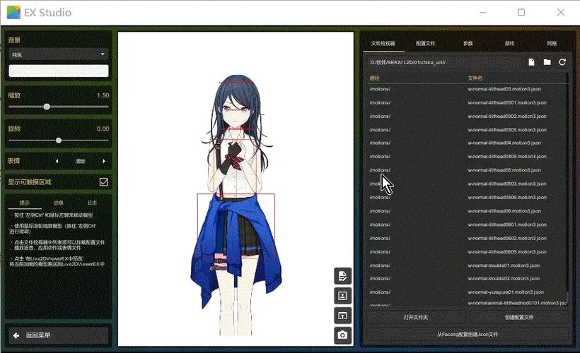The height and width of the screenshot is (353, 580).
Task: Select w-normal-tilthead0406.motion3.json
Action: pos(506,157)
